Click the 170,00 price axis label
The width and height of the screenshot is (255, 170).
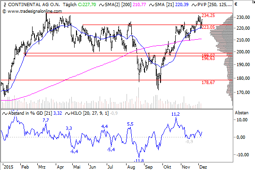(243, 93)
